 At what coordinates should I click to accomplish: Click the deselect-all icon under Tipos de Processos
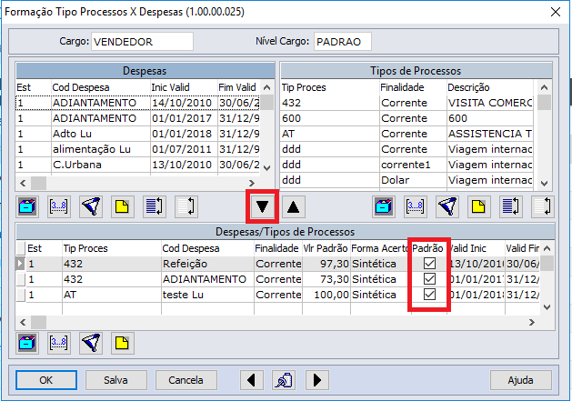[543, 207]
